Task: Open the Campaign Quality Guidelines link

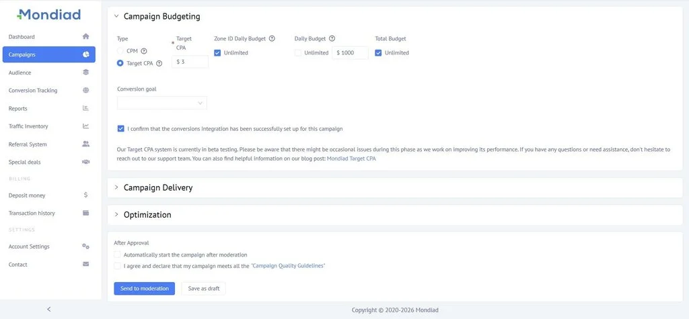Action: pos(288,266)
